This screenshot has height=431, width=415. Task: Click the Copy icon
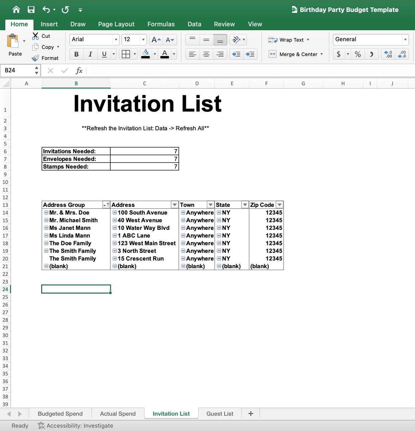point(35,47)
